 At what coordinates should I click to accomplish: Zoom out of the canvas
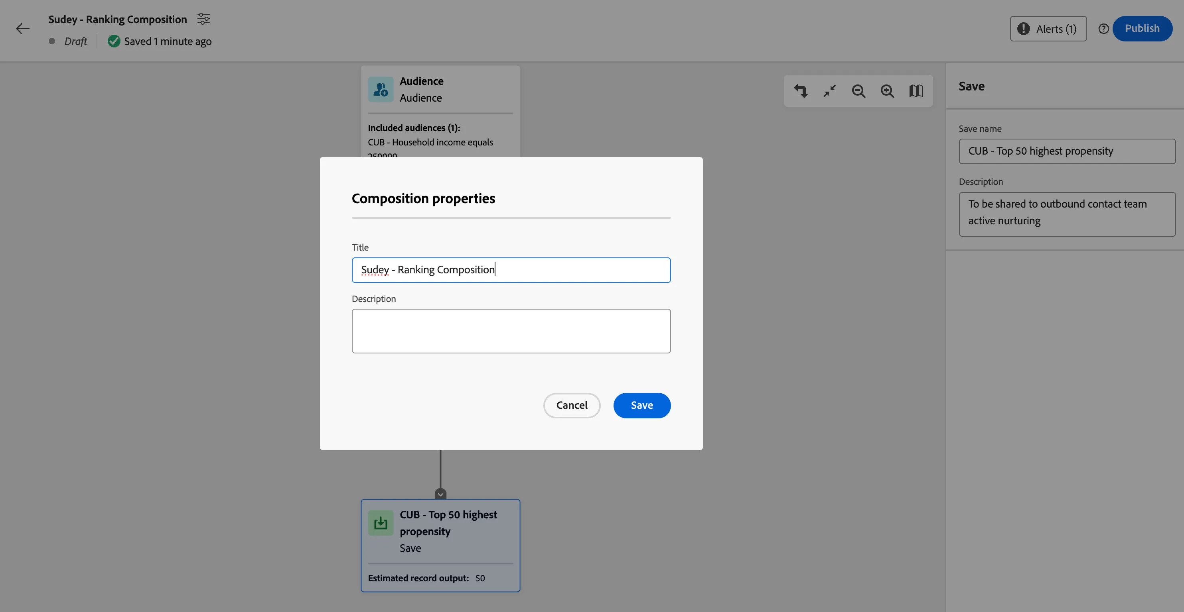click(x=858, y=91)
